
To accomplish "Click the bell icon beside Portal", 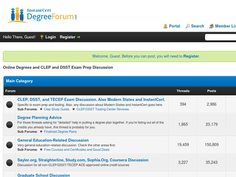I will [165, 26].
